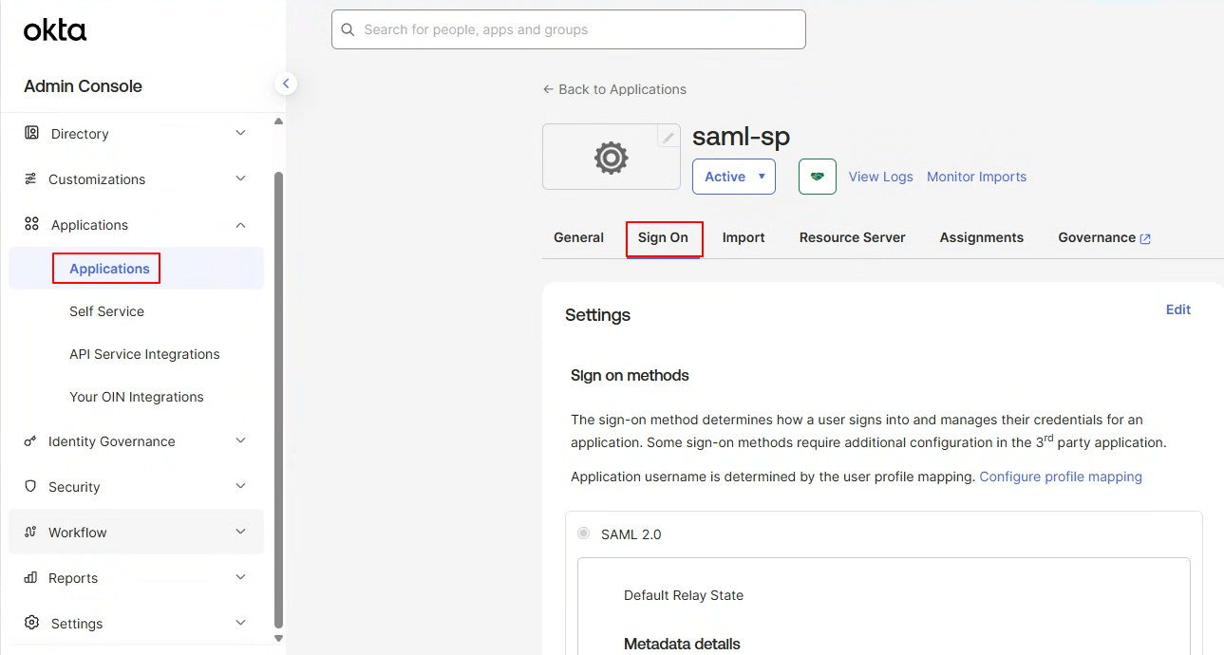
Task: Click the Identity Governance key icon
Action: tap(31, 440)
